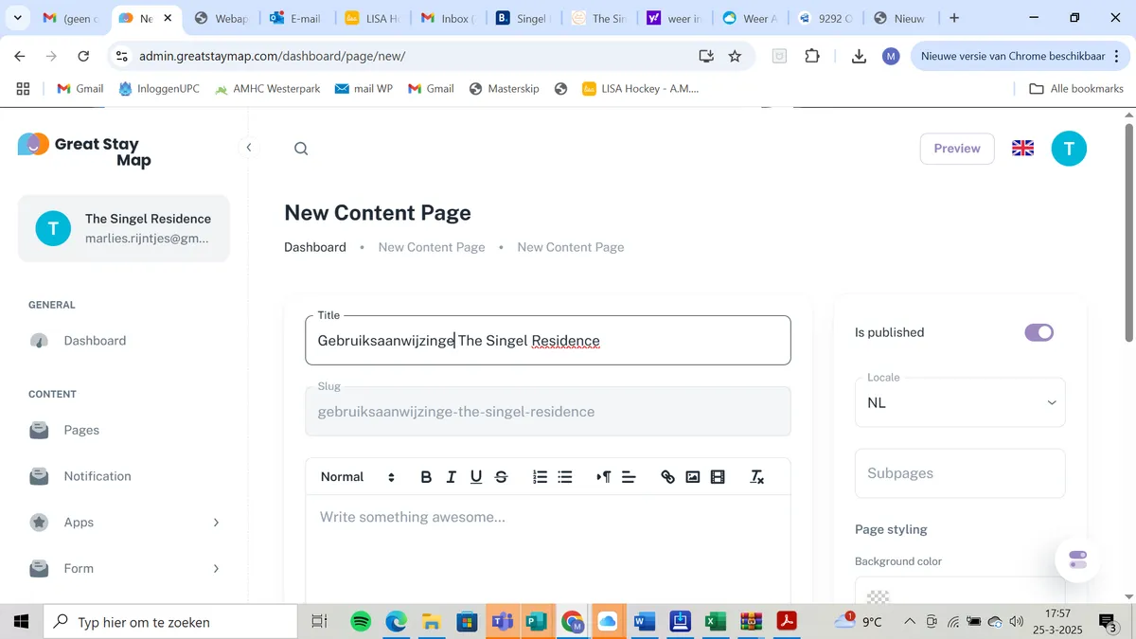
Task: Toggle bold formatting in editor toolbar
Action: tap(426, 477)
